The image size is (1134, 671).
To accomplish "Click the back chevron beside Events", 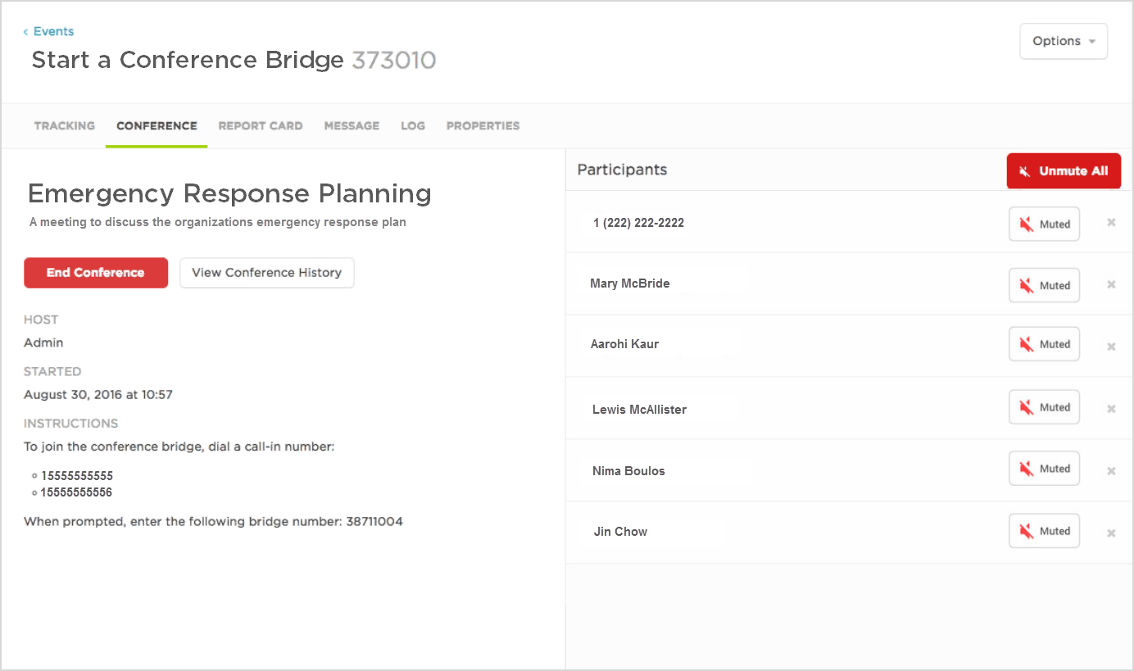I will coord(26,32).
